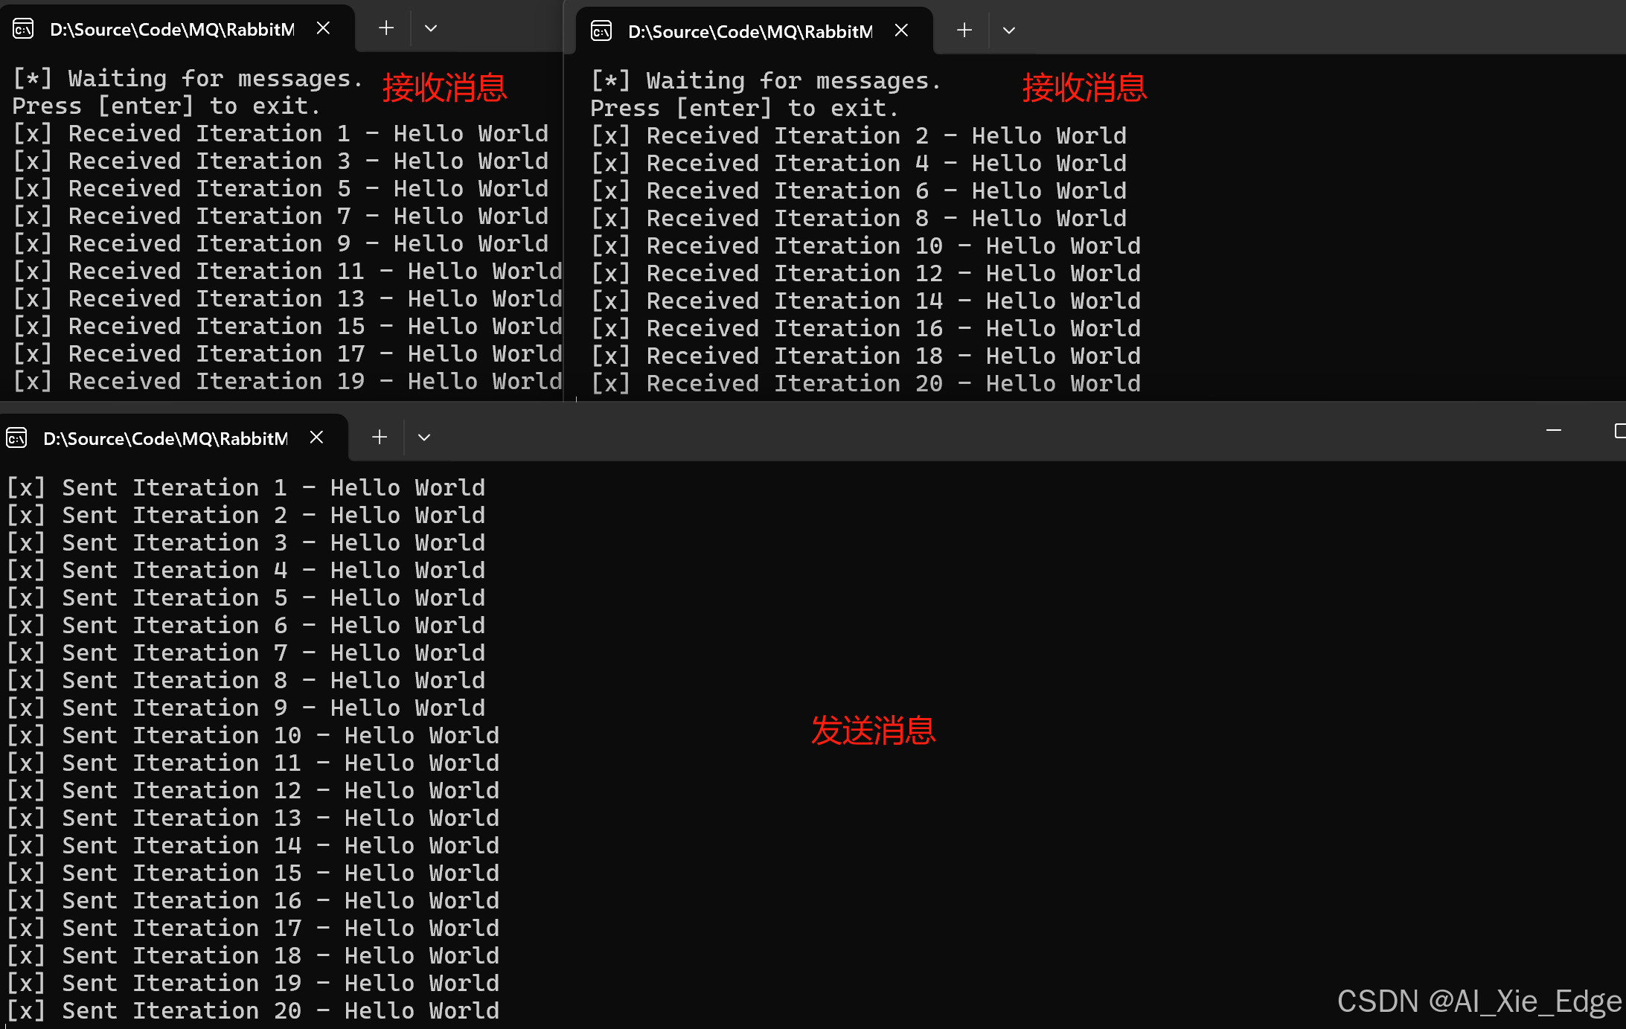The image size is (1626, 1029).
Task: Click 'Sent Iteration 10 - Hello World' line
Action: (254, 736)
